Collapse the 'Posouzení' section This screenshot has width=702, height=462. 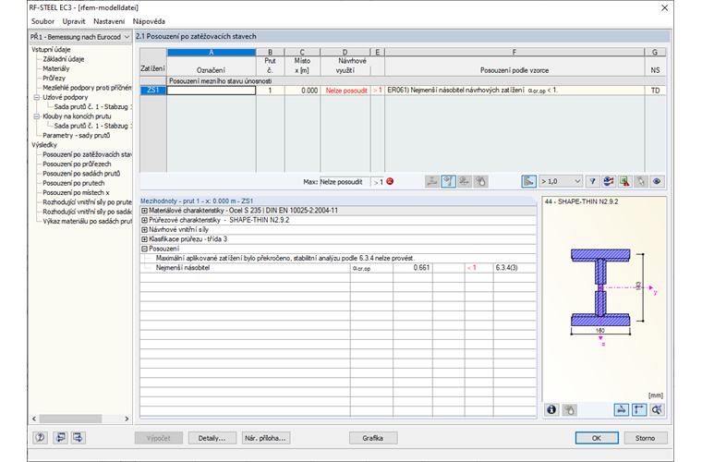(145, 249)
